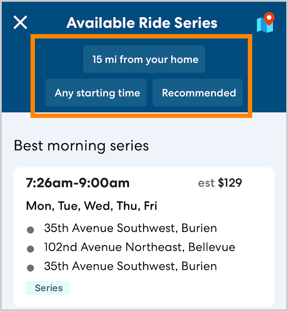This screenshot has height=311, width=288.
Task: Open the Any starting time filter
Action: 97,93
